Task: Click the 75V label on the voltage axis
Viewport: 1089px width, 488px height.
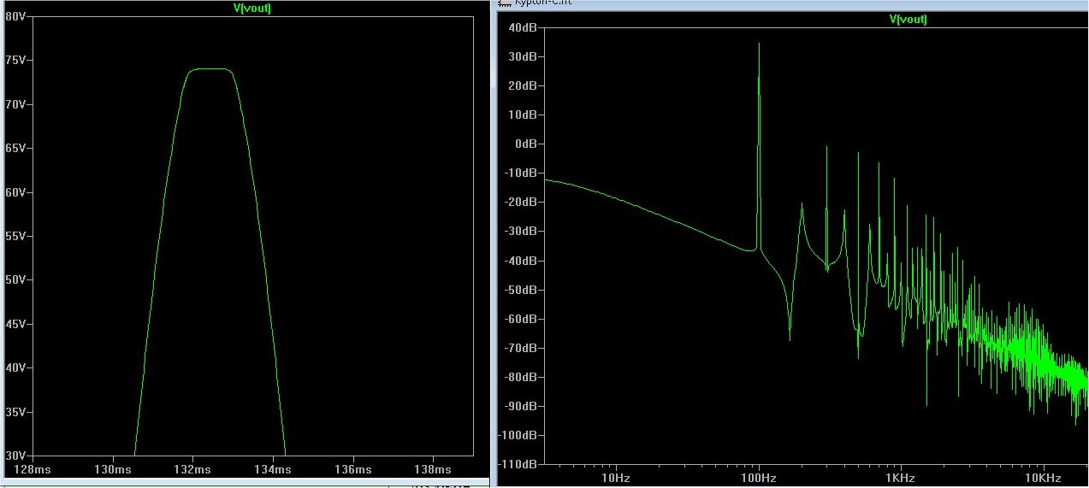Action: [x=16, y=61]
